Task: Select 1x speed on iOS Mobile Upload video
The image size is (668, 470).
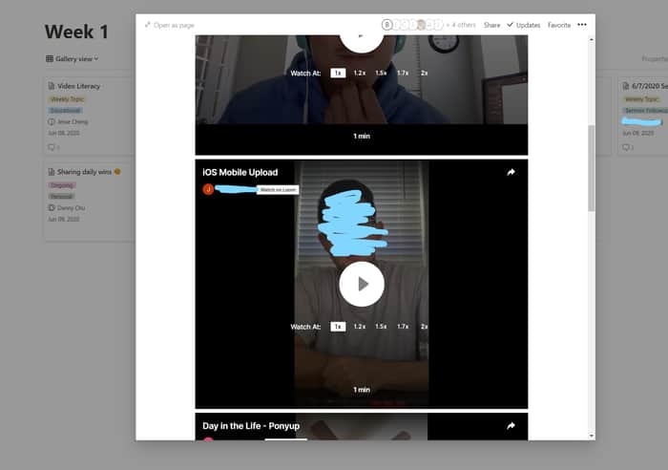Action: point(338,327)
